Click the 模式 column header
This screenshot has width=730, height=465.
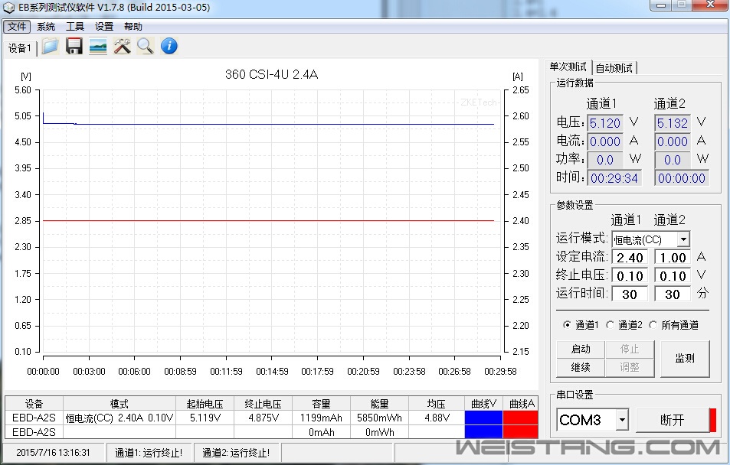(x=119, y=404)
